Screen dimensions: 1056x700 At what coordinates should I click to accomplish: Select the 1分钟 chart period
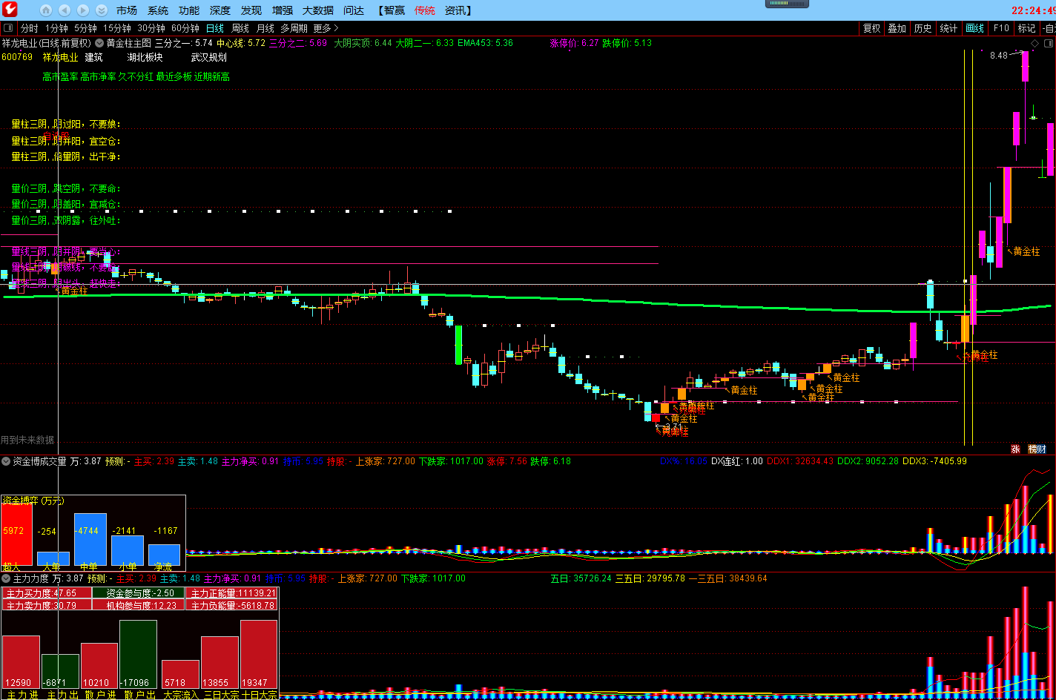[x=56, y=28]
